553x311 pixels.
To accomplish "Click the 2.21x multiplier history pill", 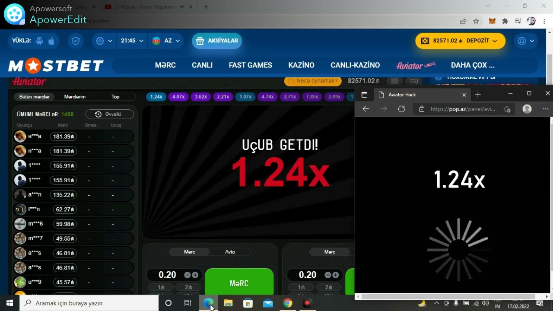I will pos(223,97).
